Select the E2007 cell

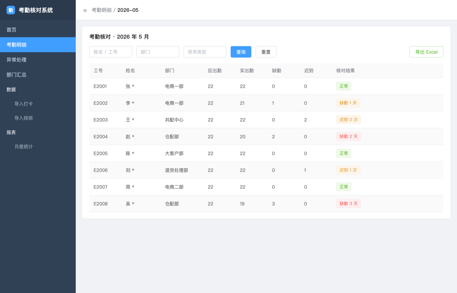[x=101, y=187]
